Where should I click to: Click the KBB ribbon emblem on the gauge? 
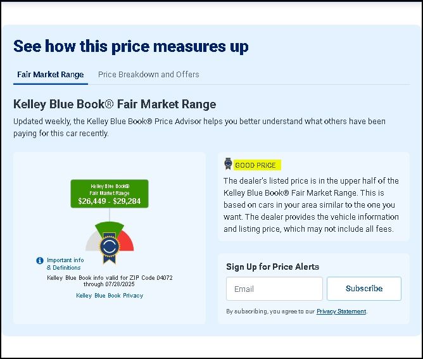coord(110,247)
